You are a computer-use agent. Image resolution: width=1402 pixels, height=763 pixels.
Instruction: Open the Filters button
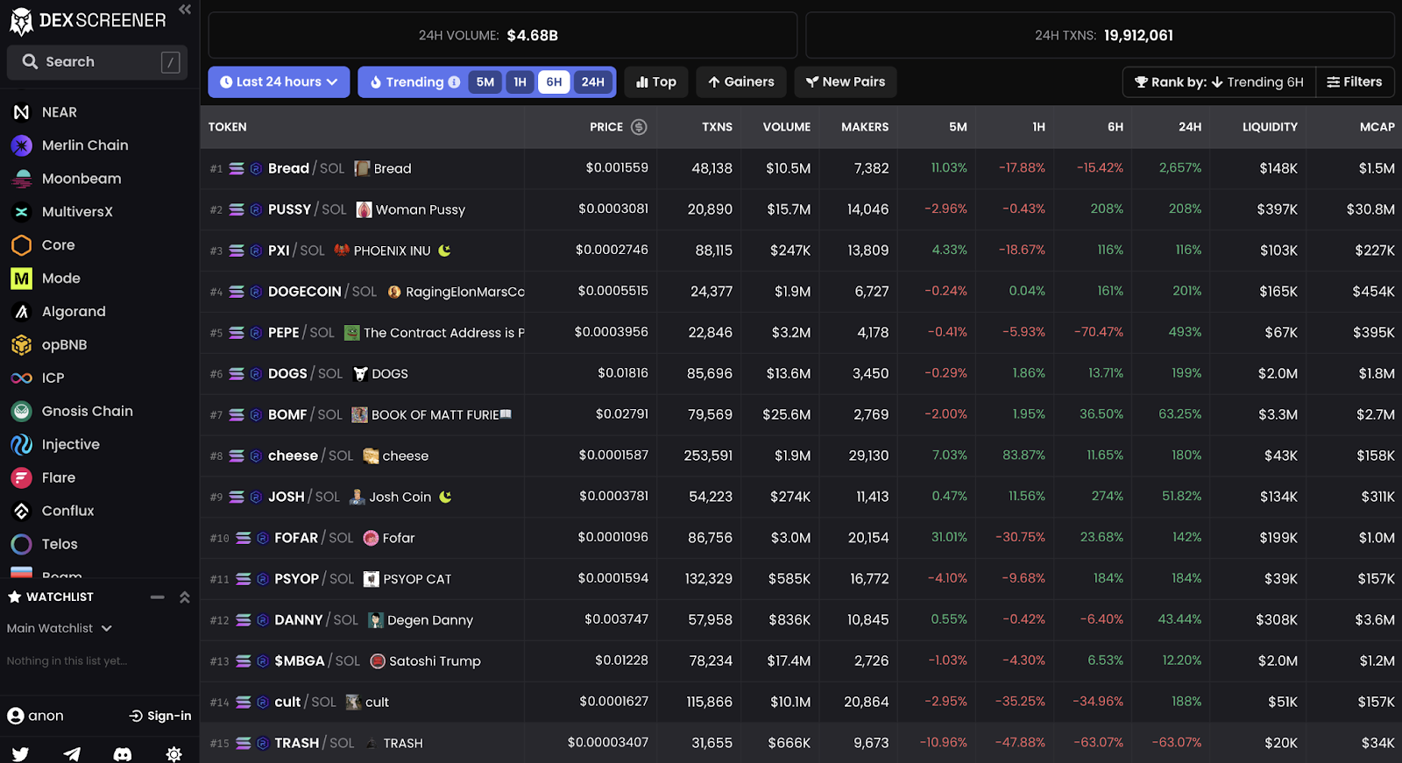1355,82
